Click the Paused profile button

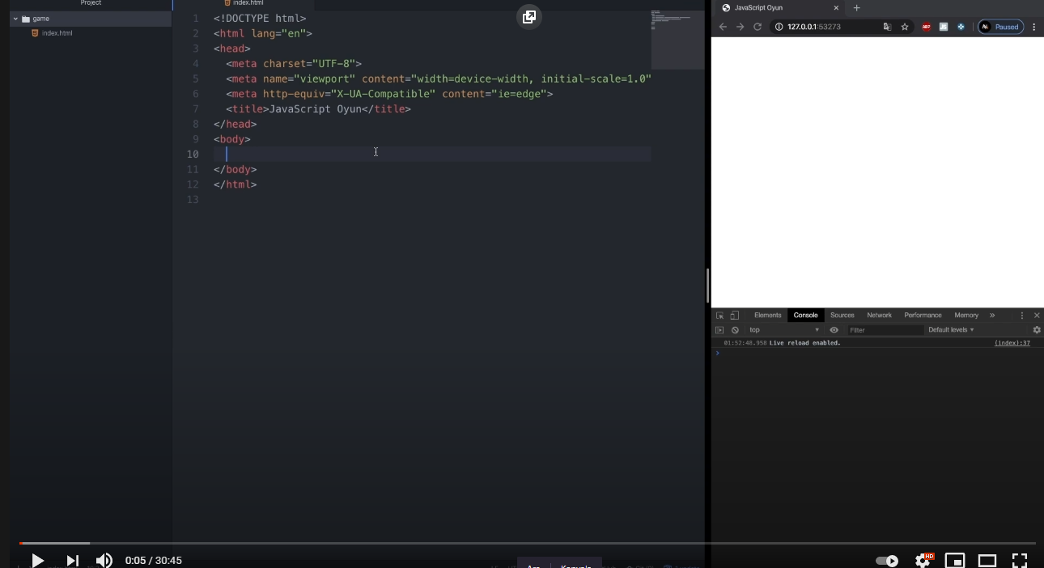[x=1000, y=27]
